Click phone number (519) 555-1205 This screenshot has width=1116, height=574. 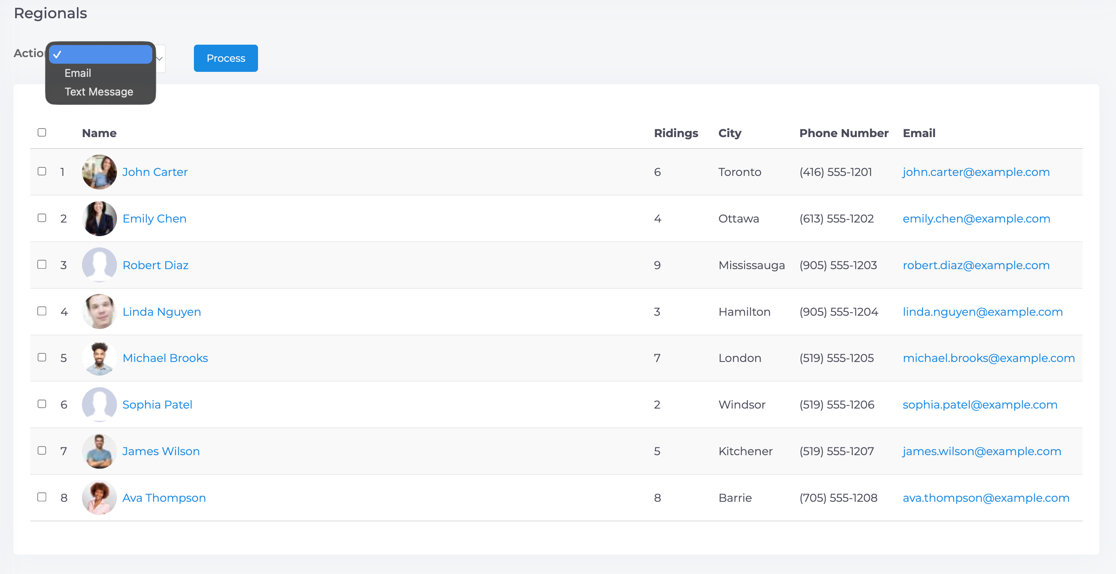836,358
